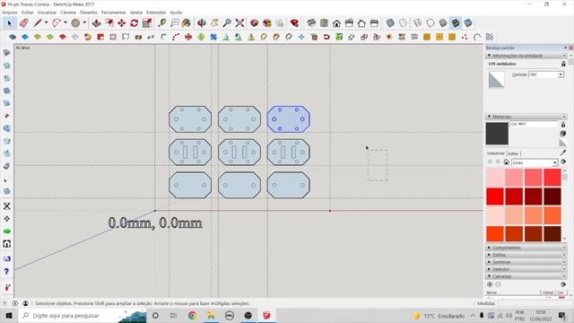The image size is (574, 323).
Task: Switch to Iso view
Action: click(311, 23)
